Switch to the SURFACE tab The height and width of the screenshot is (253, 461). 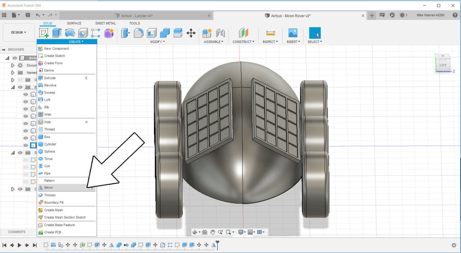pyautogui.click(x=74, y=23)
